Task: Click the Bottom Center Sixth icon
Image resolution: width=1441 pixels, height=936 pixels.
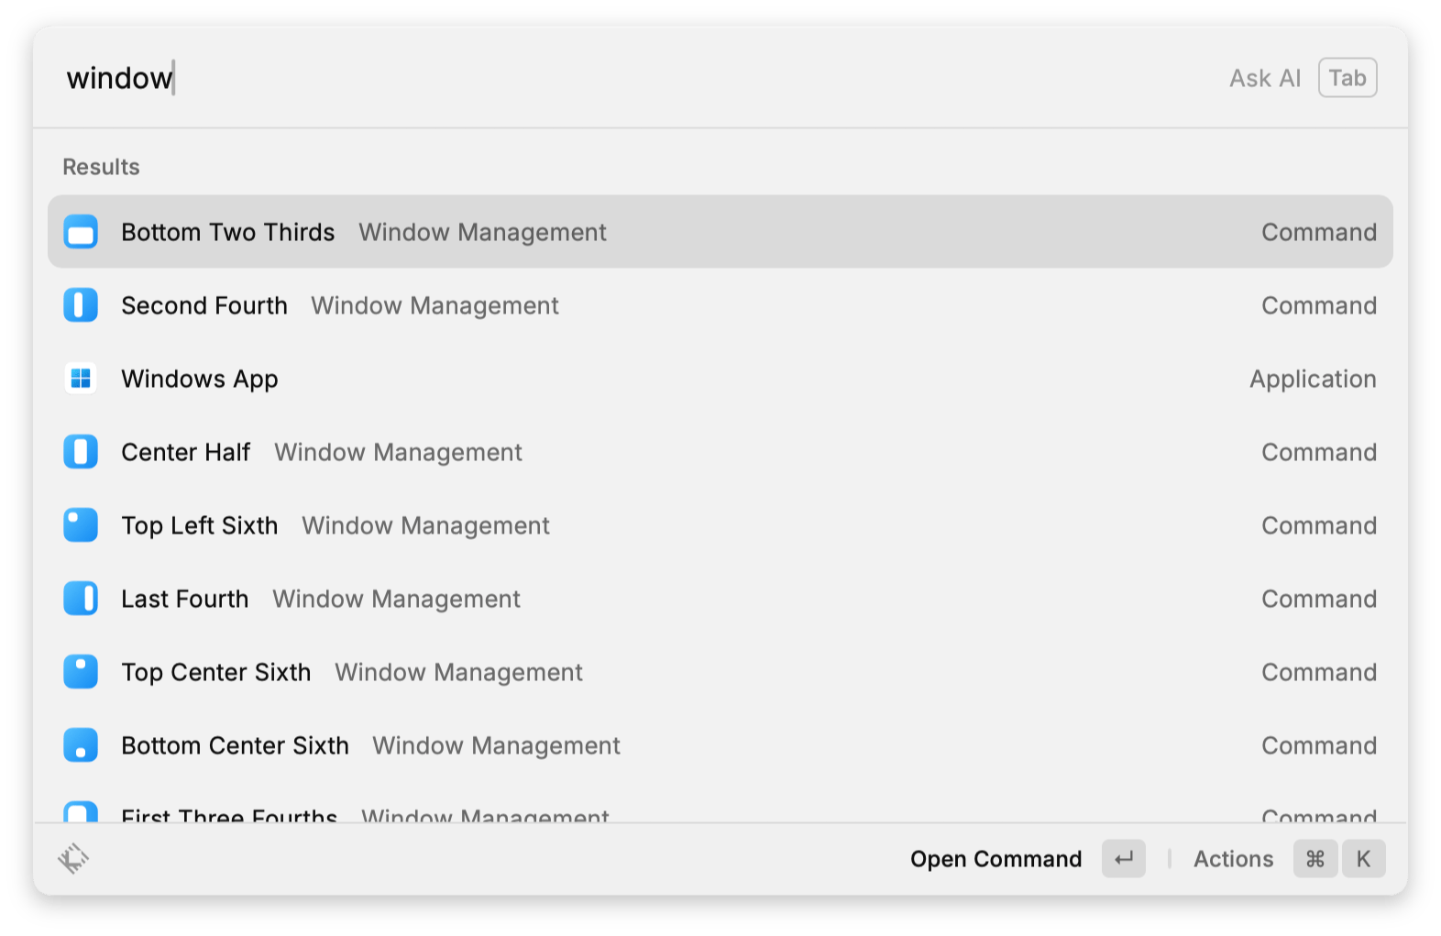Action: (x=81, y=745)
